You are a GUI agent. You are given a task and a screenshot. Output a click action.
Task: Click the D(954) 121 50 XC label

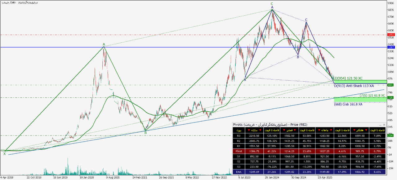(x=349, y=78)
